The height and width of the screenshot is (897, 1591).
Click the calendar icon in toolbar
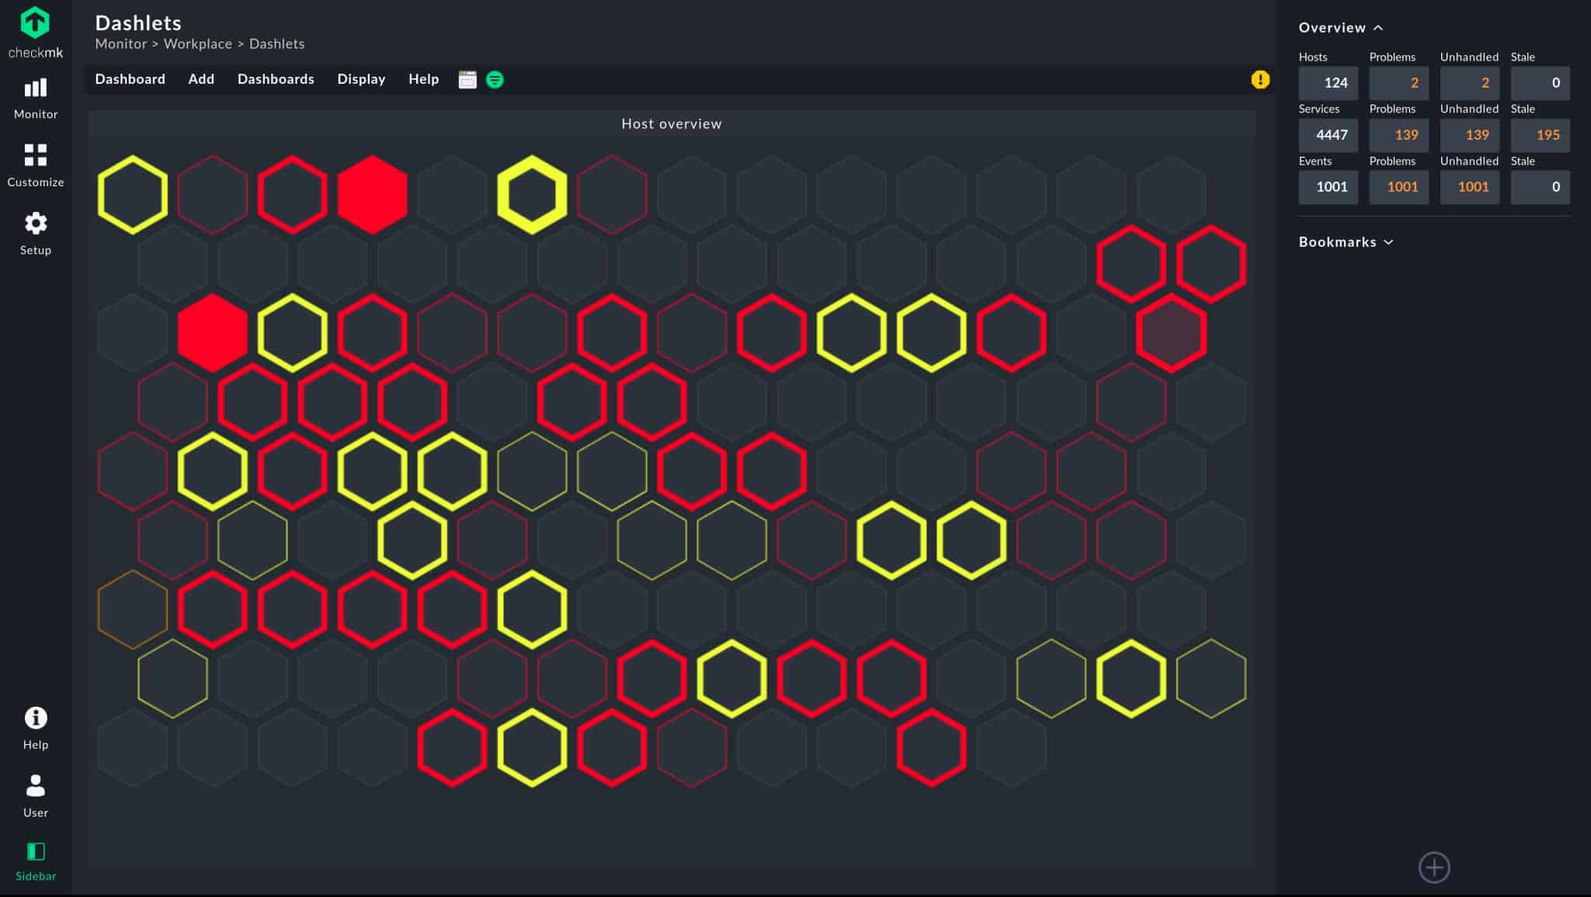point(467,79)
